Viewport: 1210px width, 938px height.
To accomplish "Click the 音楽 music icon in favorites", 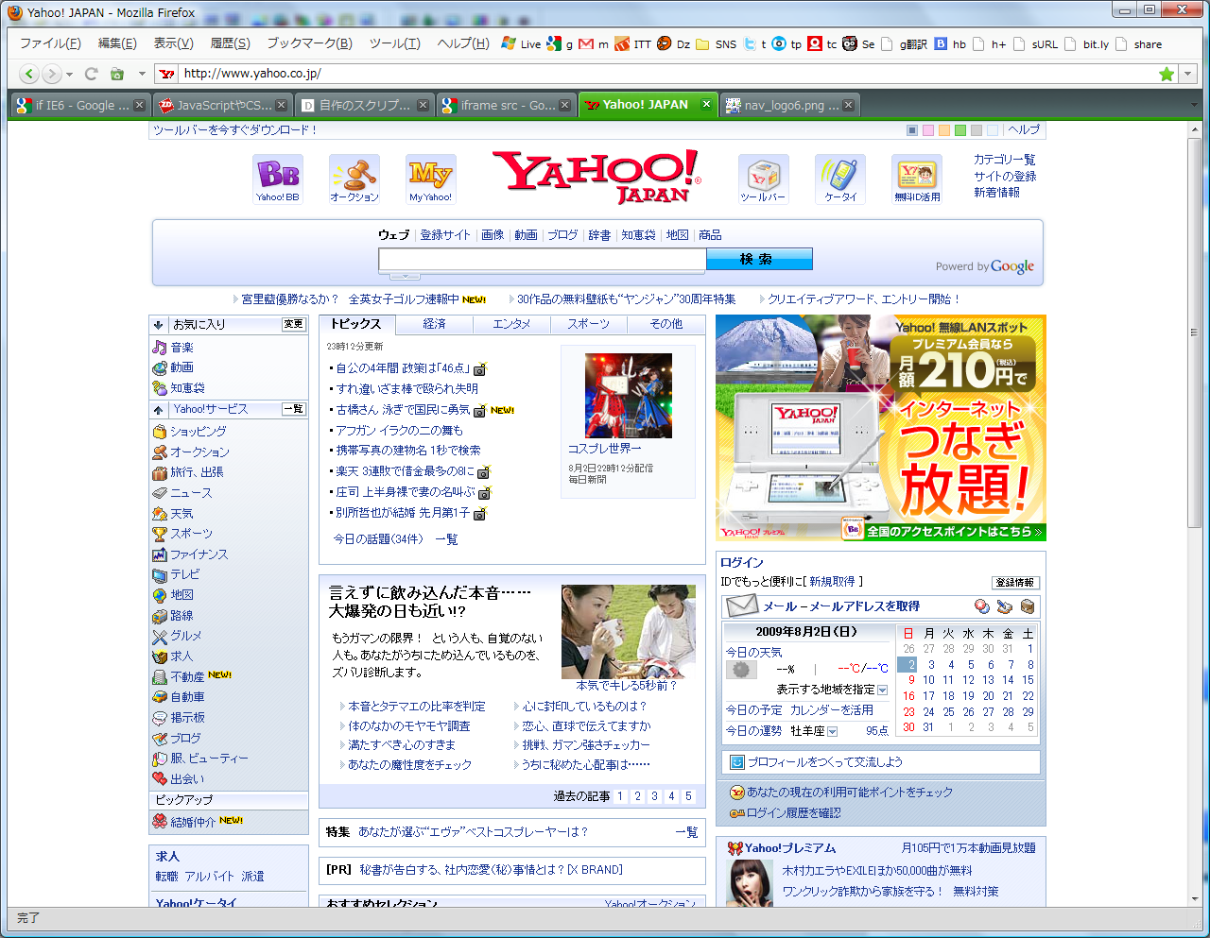I will pyautogui.click(x=160, y=348).
